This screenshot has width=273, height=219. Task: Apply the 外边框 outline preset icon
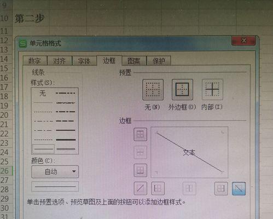182,90
